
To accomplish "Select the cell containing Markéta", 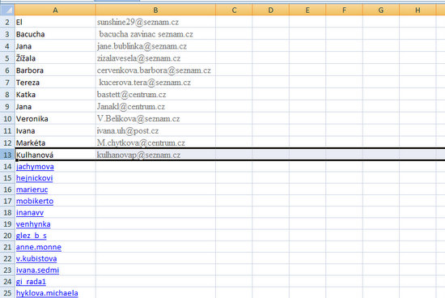I will tap(55, 143).
